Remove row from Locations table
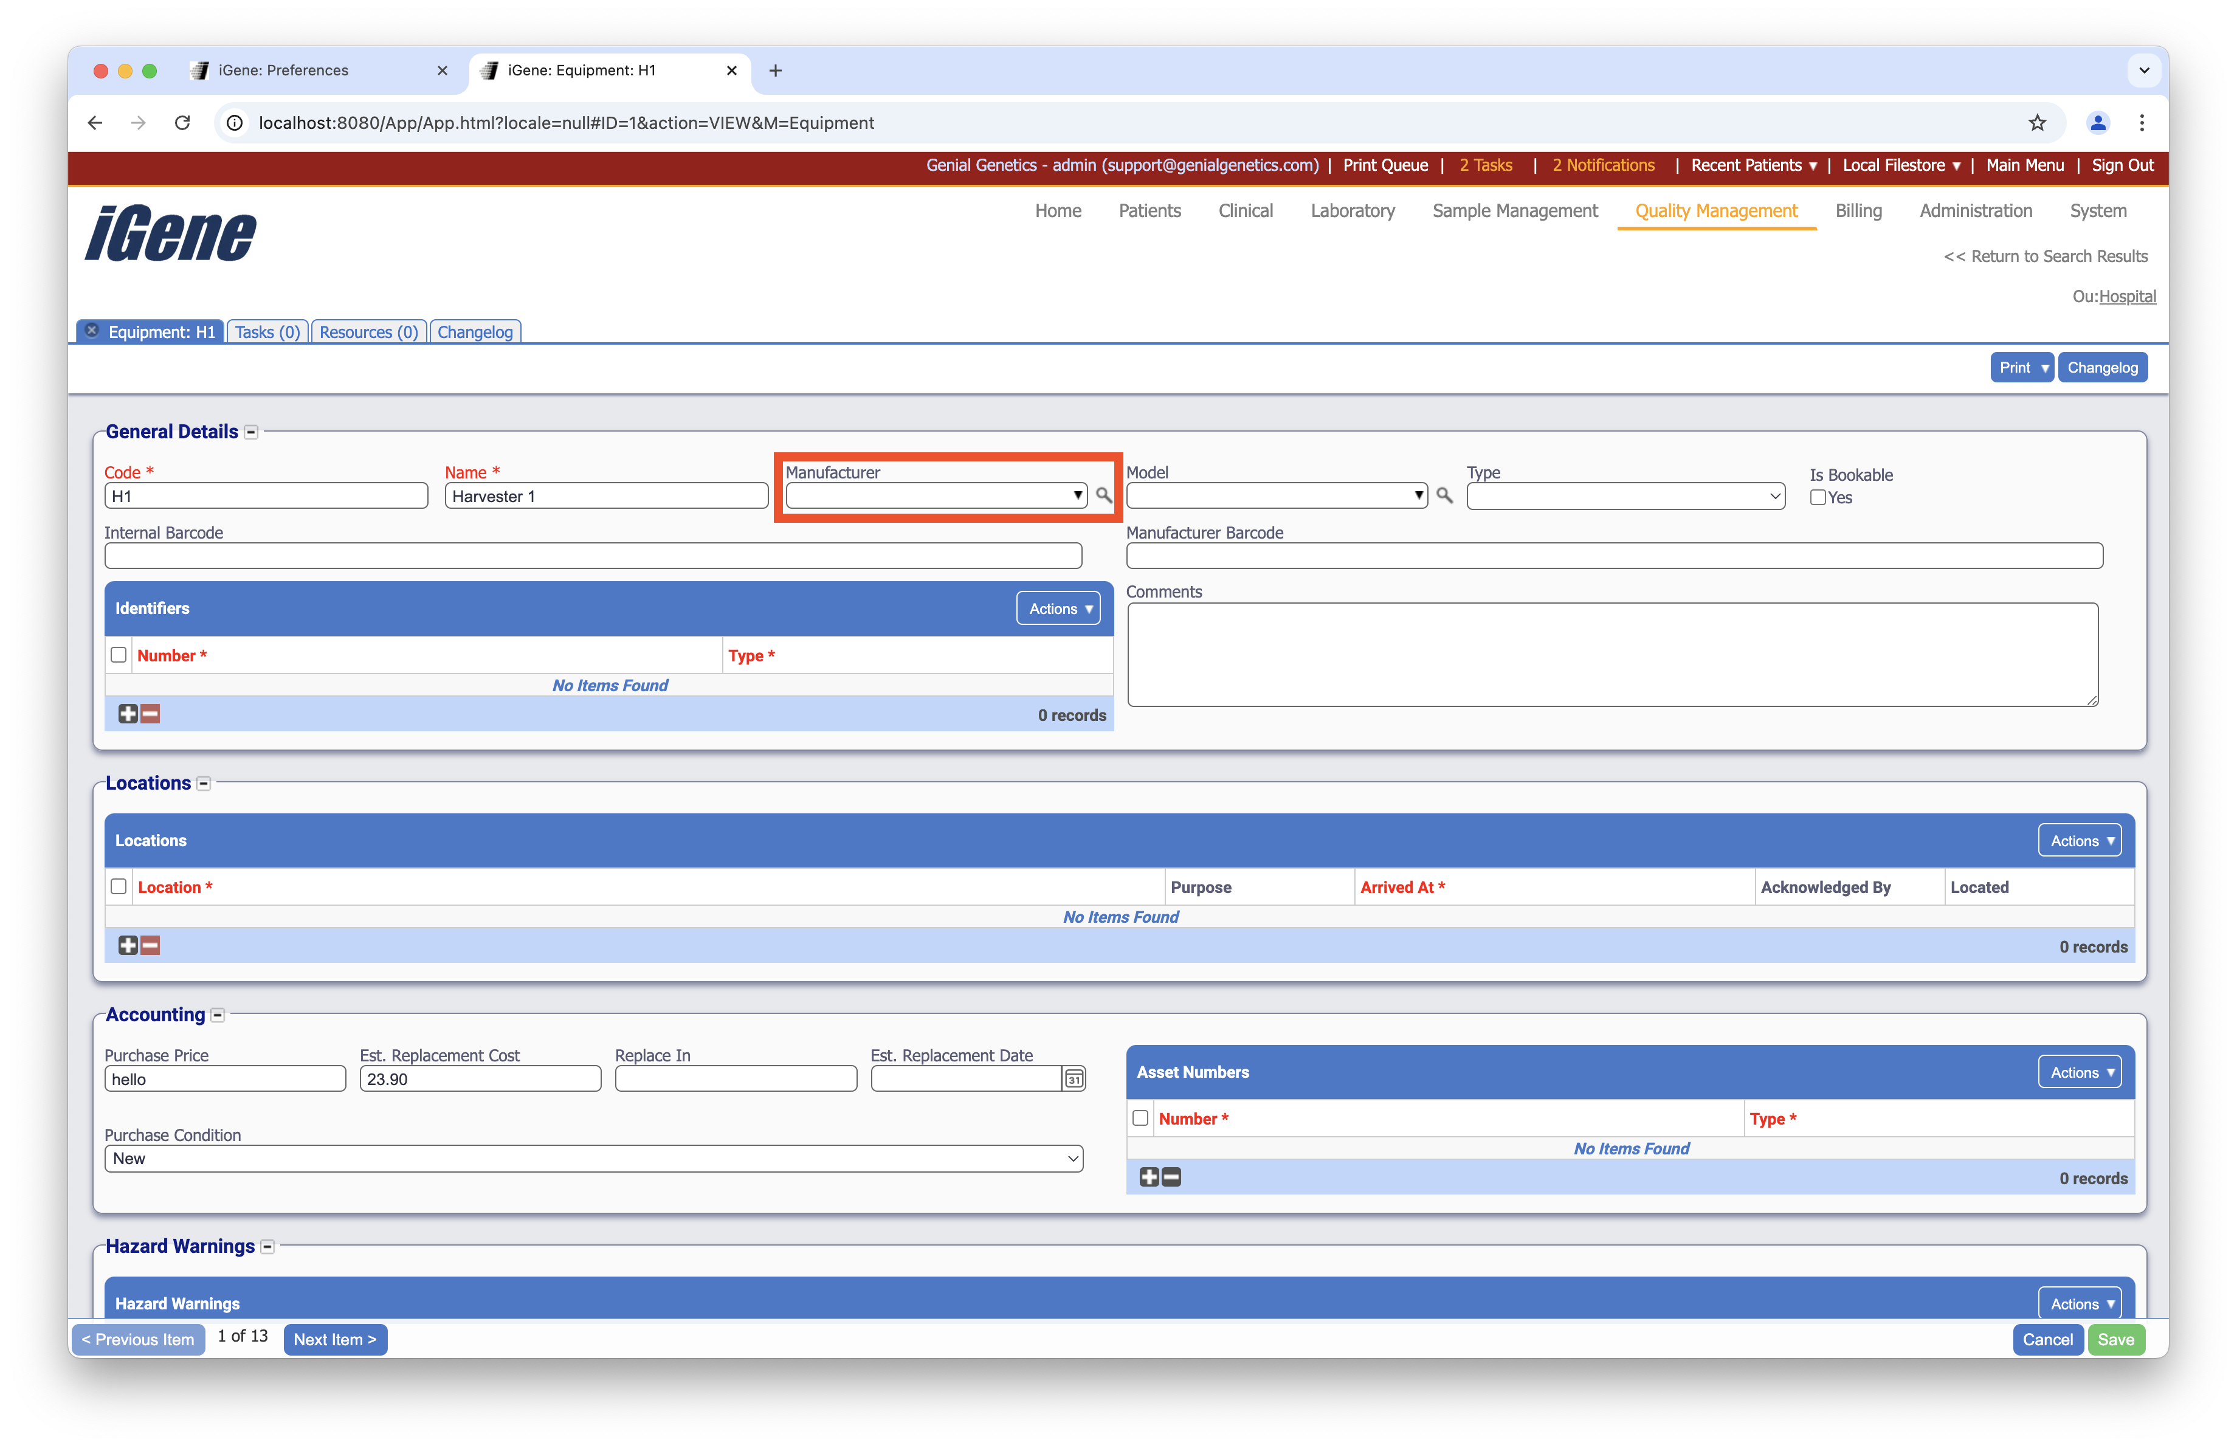The image size is (2237, 1448). point(150,945)
